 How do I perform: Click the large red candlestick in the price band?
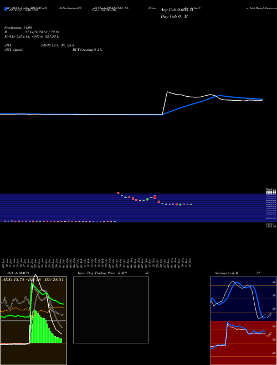point(155,197)
